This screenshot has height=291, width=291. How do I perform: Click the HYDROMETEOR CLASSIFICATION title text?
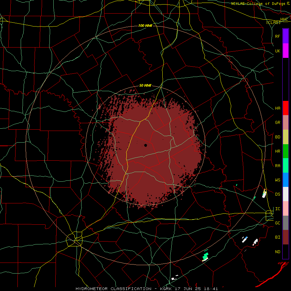[x=113, y=289]
